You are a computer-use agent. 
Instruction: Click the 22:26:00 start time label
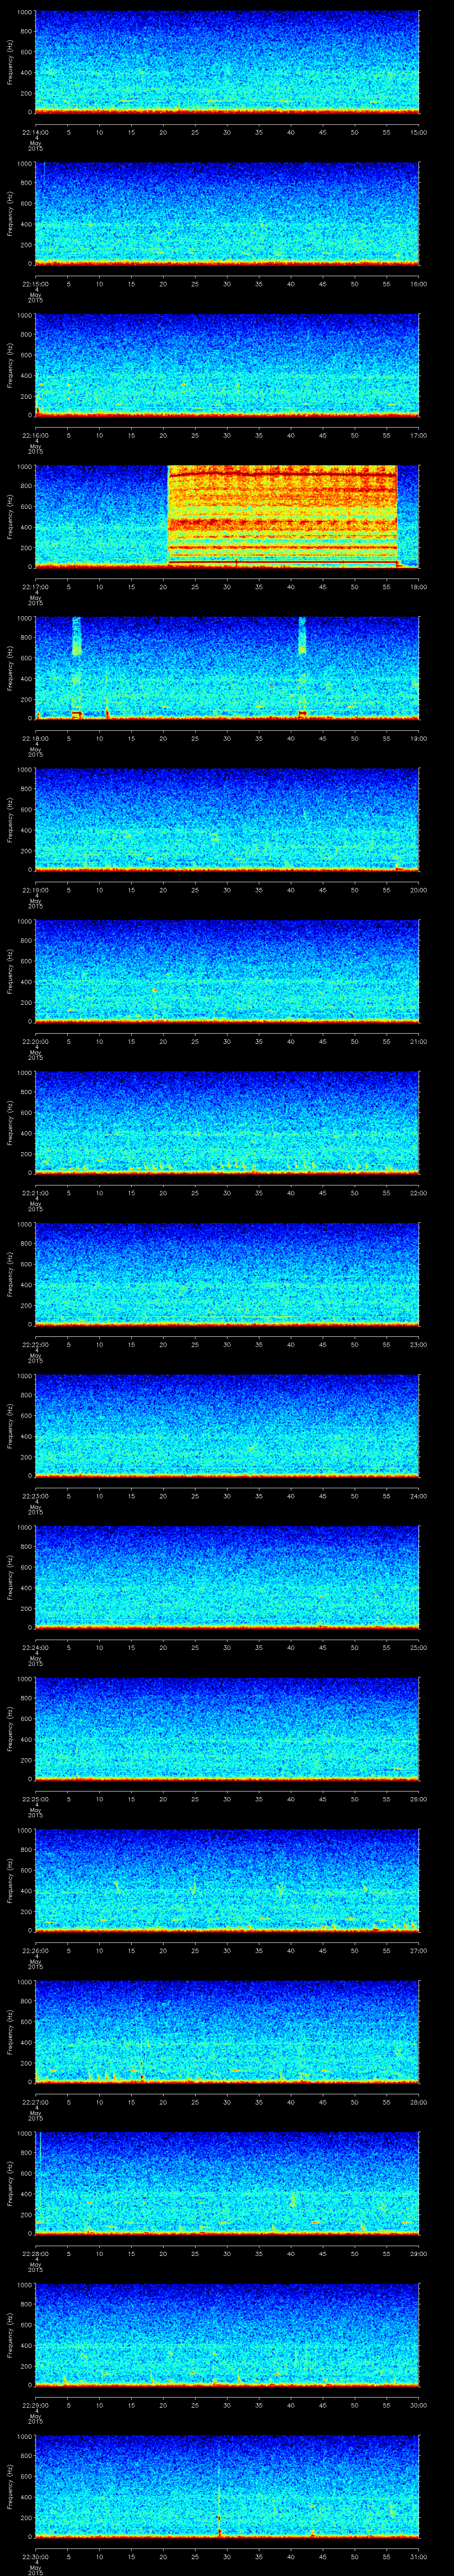[35, 1950]
